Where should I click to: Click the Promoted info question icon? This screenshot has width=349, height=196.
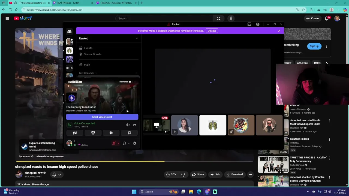[x=130, y=82]
